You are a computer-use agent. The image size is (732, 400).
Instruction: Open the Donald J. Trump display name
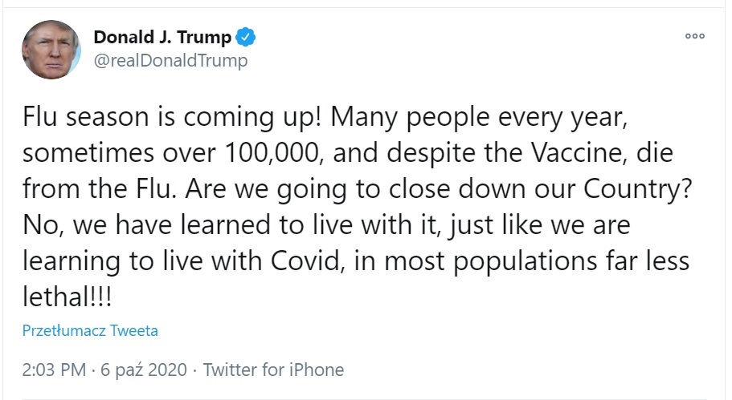[x=162, y=37]
